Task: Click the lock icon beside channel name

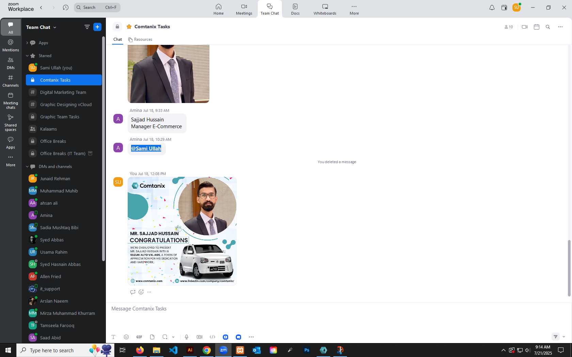Action: (117, 27)
